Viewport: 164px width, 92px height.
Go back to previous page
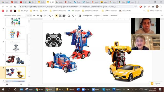(x=3, y=7)
